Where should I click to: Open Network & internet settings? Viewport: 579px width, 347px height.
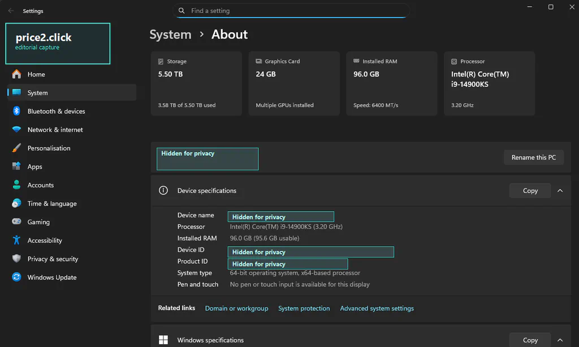pos(72,130)
